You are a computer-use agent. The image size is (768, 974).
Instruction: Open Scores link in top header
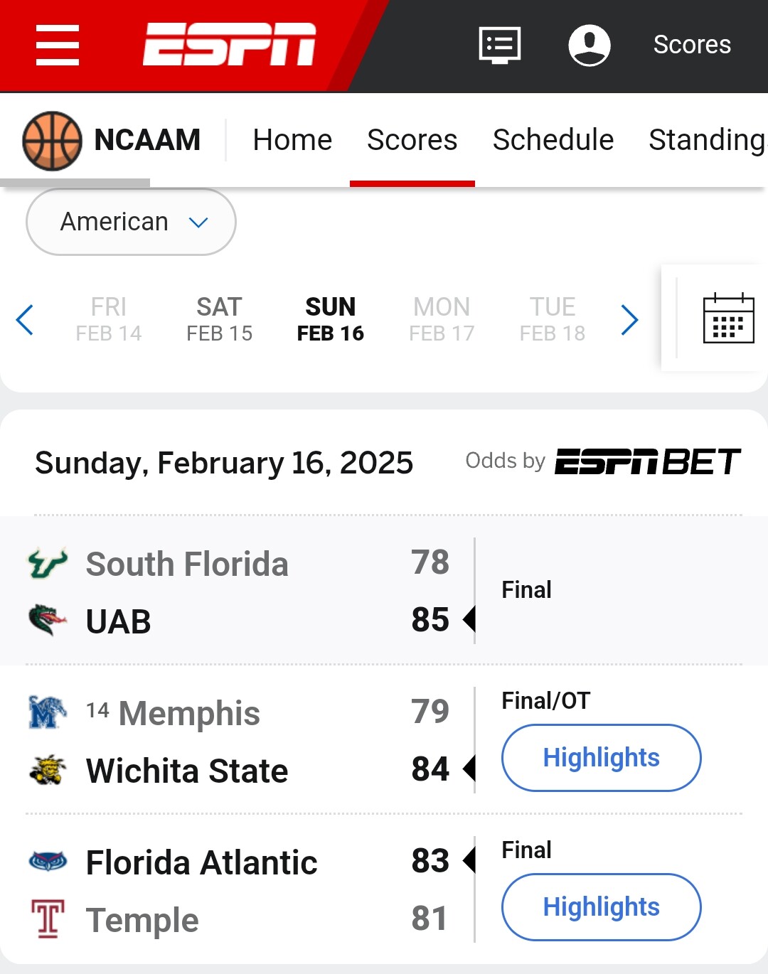[691, 45]
